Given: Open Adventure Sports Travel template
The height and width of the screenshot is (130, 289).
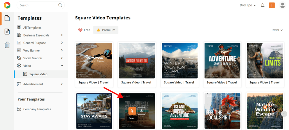Looking at the screenshot, I should [x=222, y=61].
